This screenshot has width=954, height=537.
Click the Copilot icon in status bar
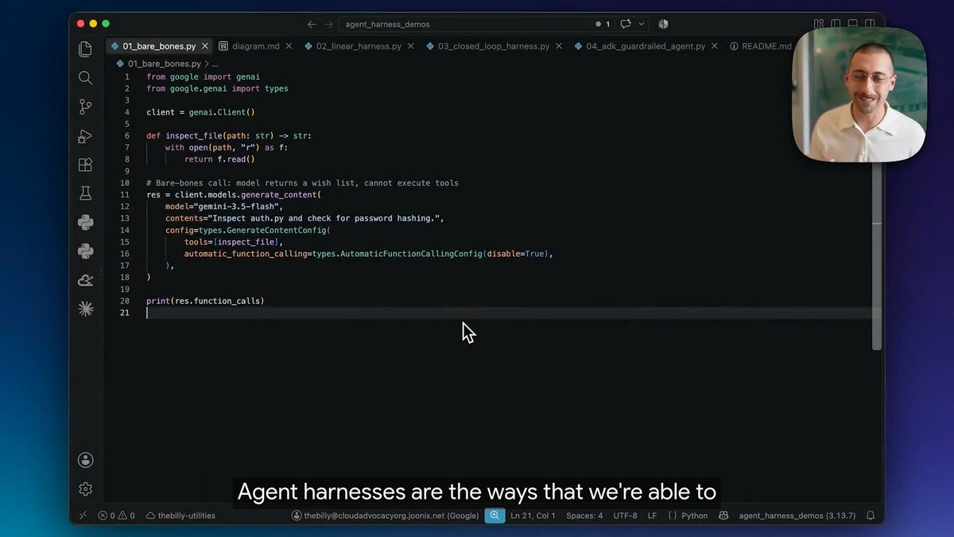(x=723, y=516)
